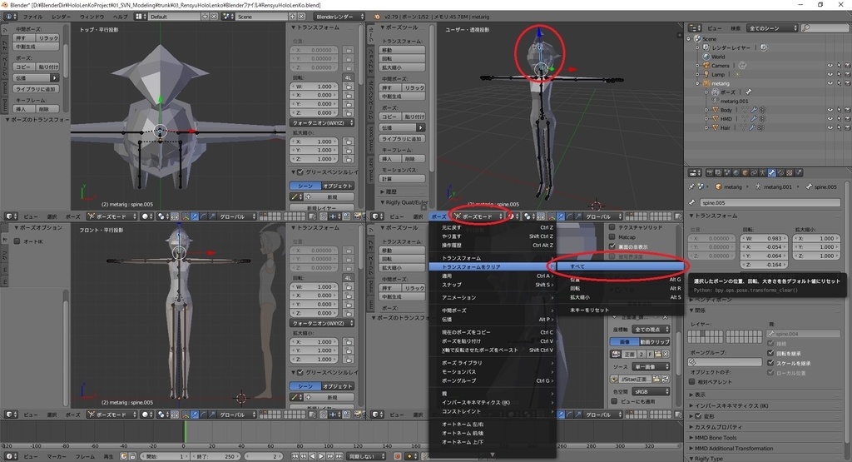Expand the インバースキネマティクス (IK) panel
Viewport: 852px width, 462px height.
click(731, 405)
